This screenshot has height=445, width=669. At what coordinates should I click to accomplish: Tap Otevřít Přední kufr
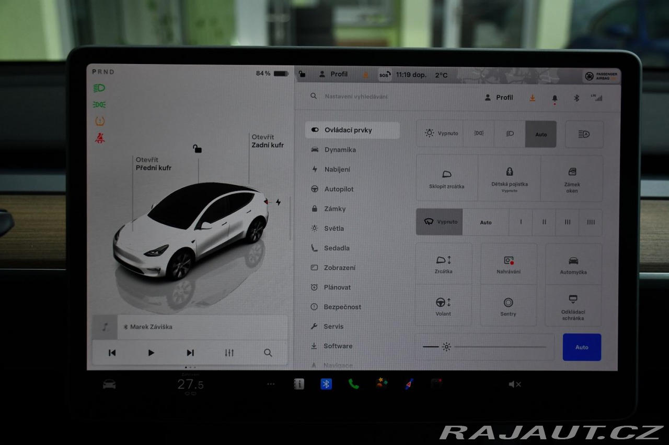coord(154,164)
